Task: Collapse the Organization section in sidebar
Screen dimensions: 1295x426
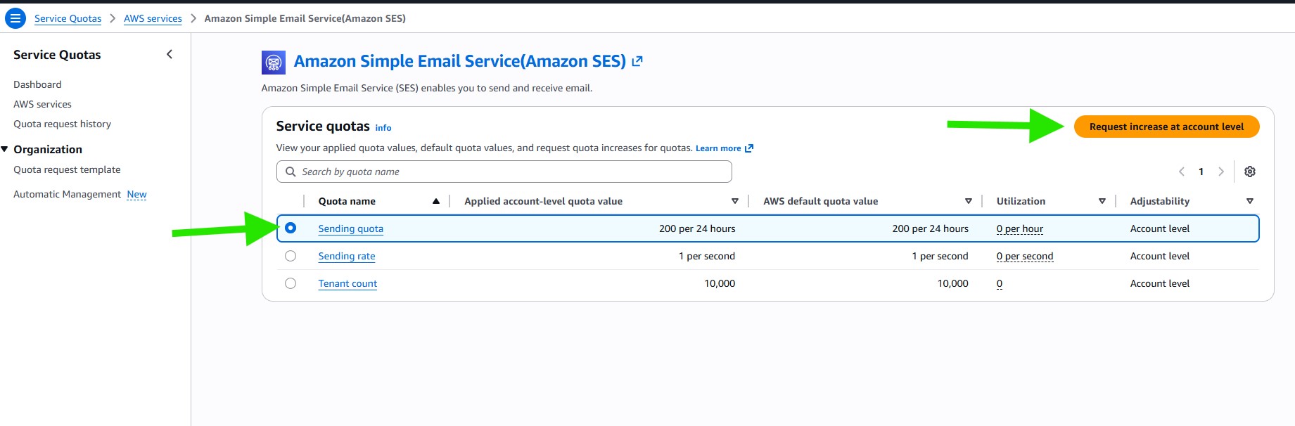Action: click(x=6, y=149)
